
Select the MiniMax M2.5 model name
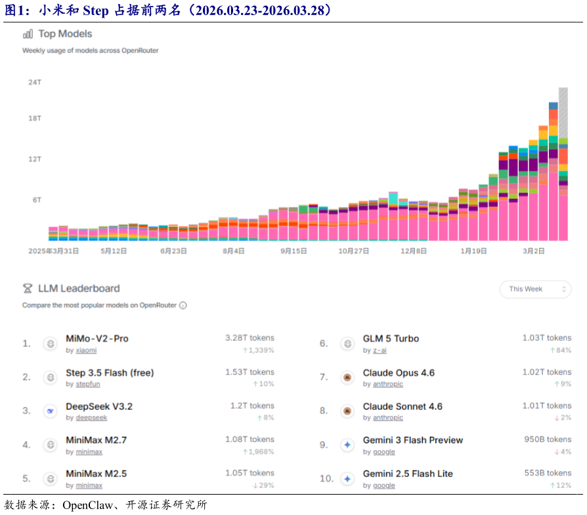(x=97, y=474)
